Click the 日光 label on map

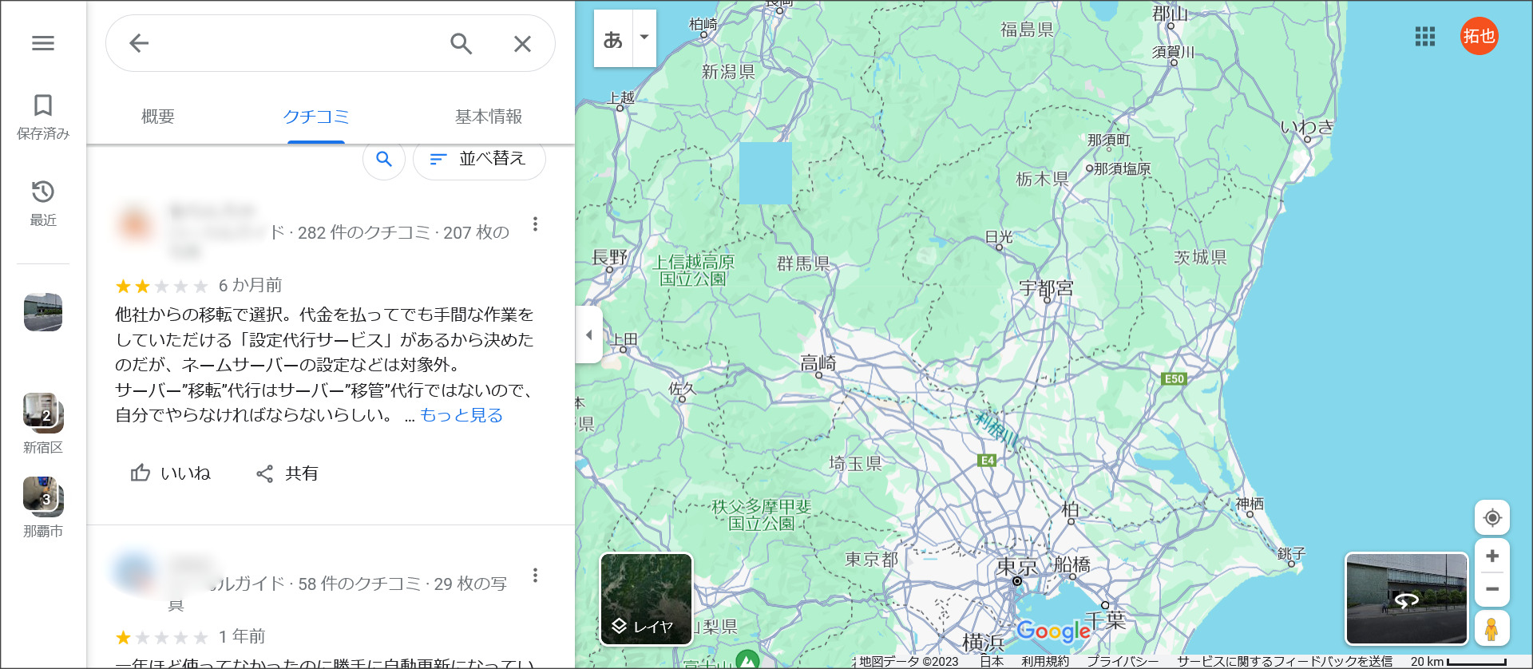[999, 237]
